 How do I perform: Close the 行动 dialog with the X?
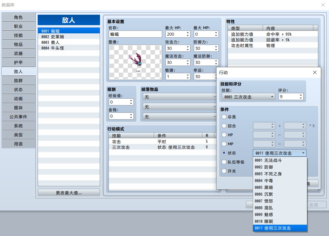[x=315, y=72]
